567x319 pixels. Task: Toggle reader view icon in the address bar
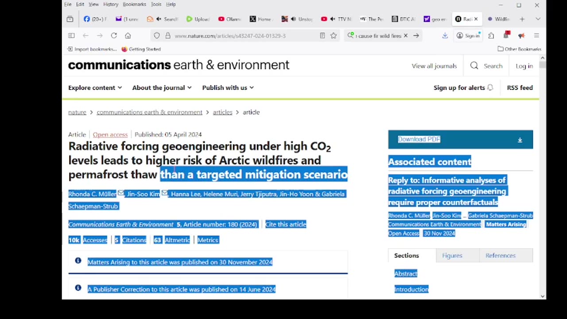pos(322,35)
